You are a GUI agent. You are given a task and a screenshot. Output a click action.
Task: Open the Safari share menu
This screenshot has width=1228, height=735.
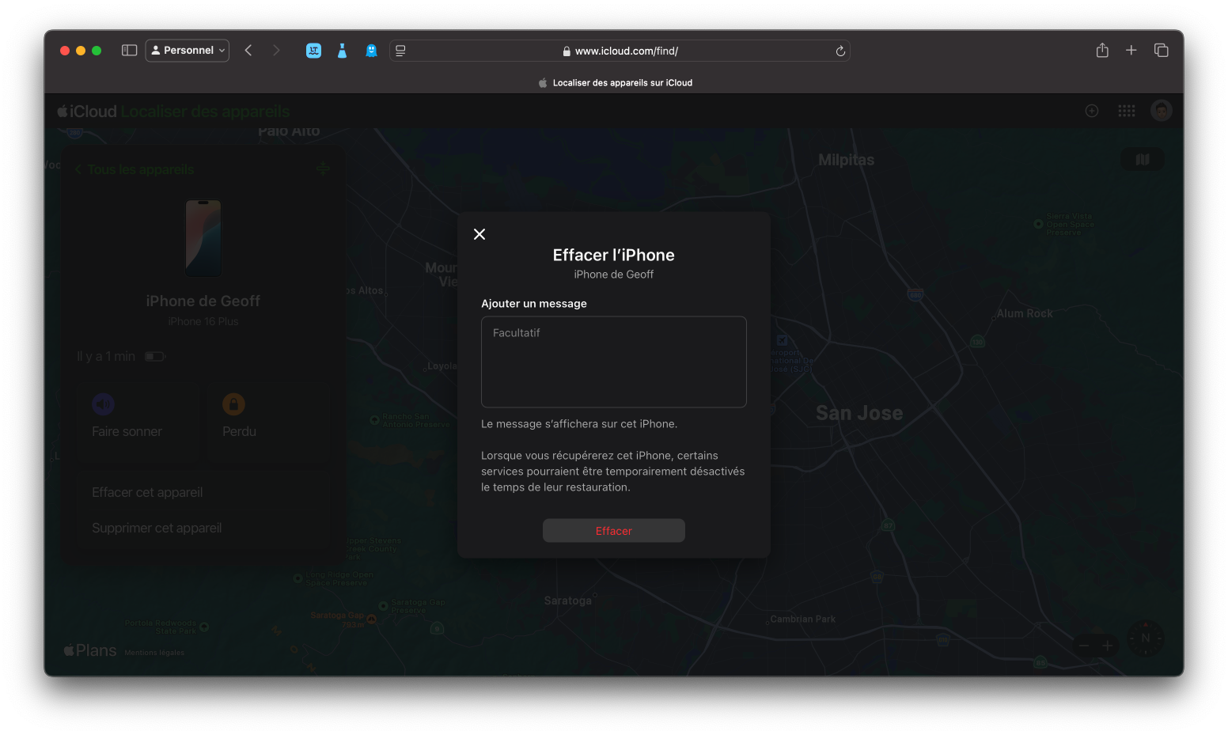[x=1102, y=51]
